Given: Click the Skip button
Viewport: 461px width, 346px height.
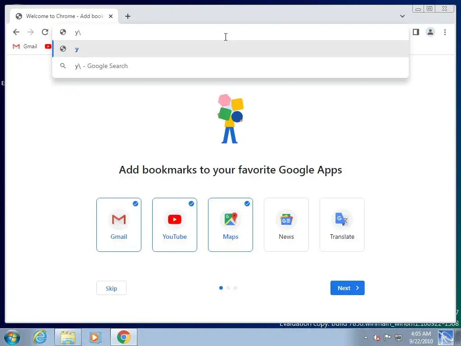Looking at the screenshot, I should point(112,288).
